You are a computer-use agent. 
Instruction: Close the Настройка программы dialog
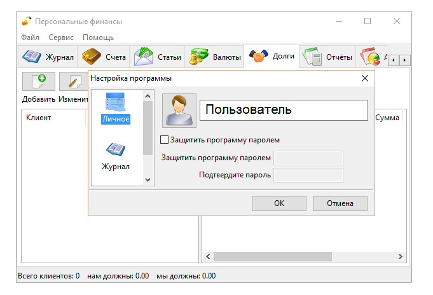pos(365,78)
